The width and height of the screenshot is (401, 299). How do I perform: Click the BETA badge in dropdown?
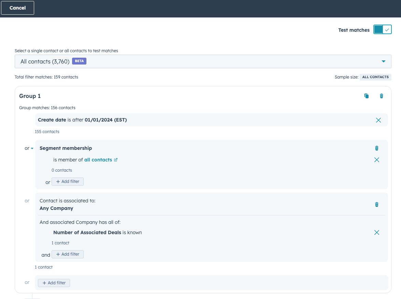coord(79,61)
